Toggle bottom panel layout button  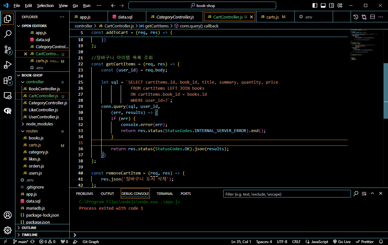click(x=323, y=5)
